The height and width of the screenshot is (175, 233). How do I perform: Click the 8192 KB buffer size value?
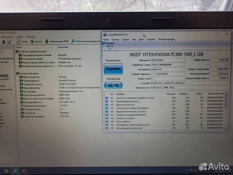[219, 60]
